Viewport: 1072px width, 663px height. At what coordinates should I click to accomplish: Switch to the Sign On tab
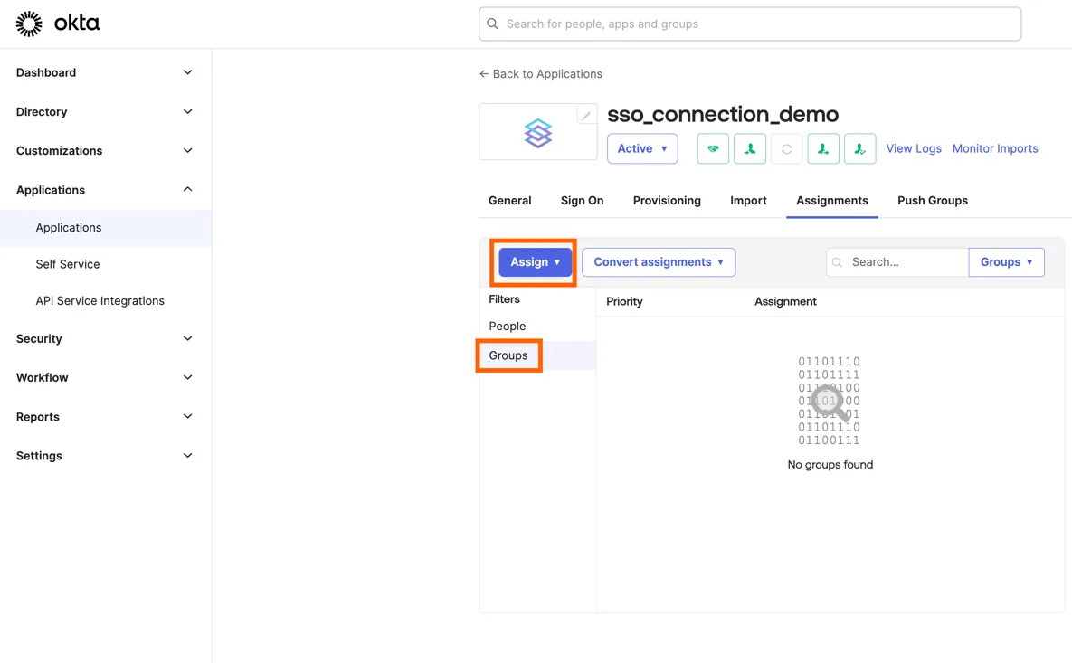pos(582,200)
